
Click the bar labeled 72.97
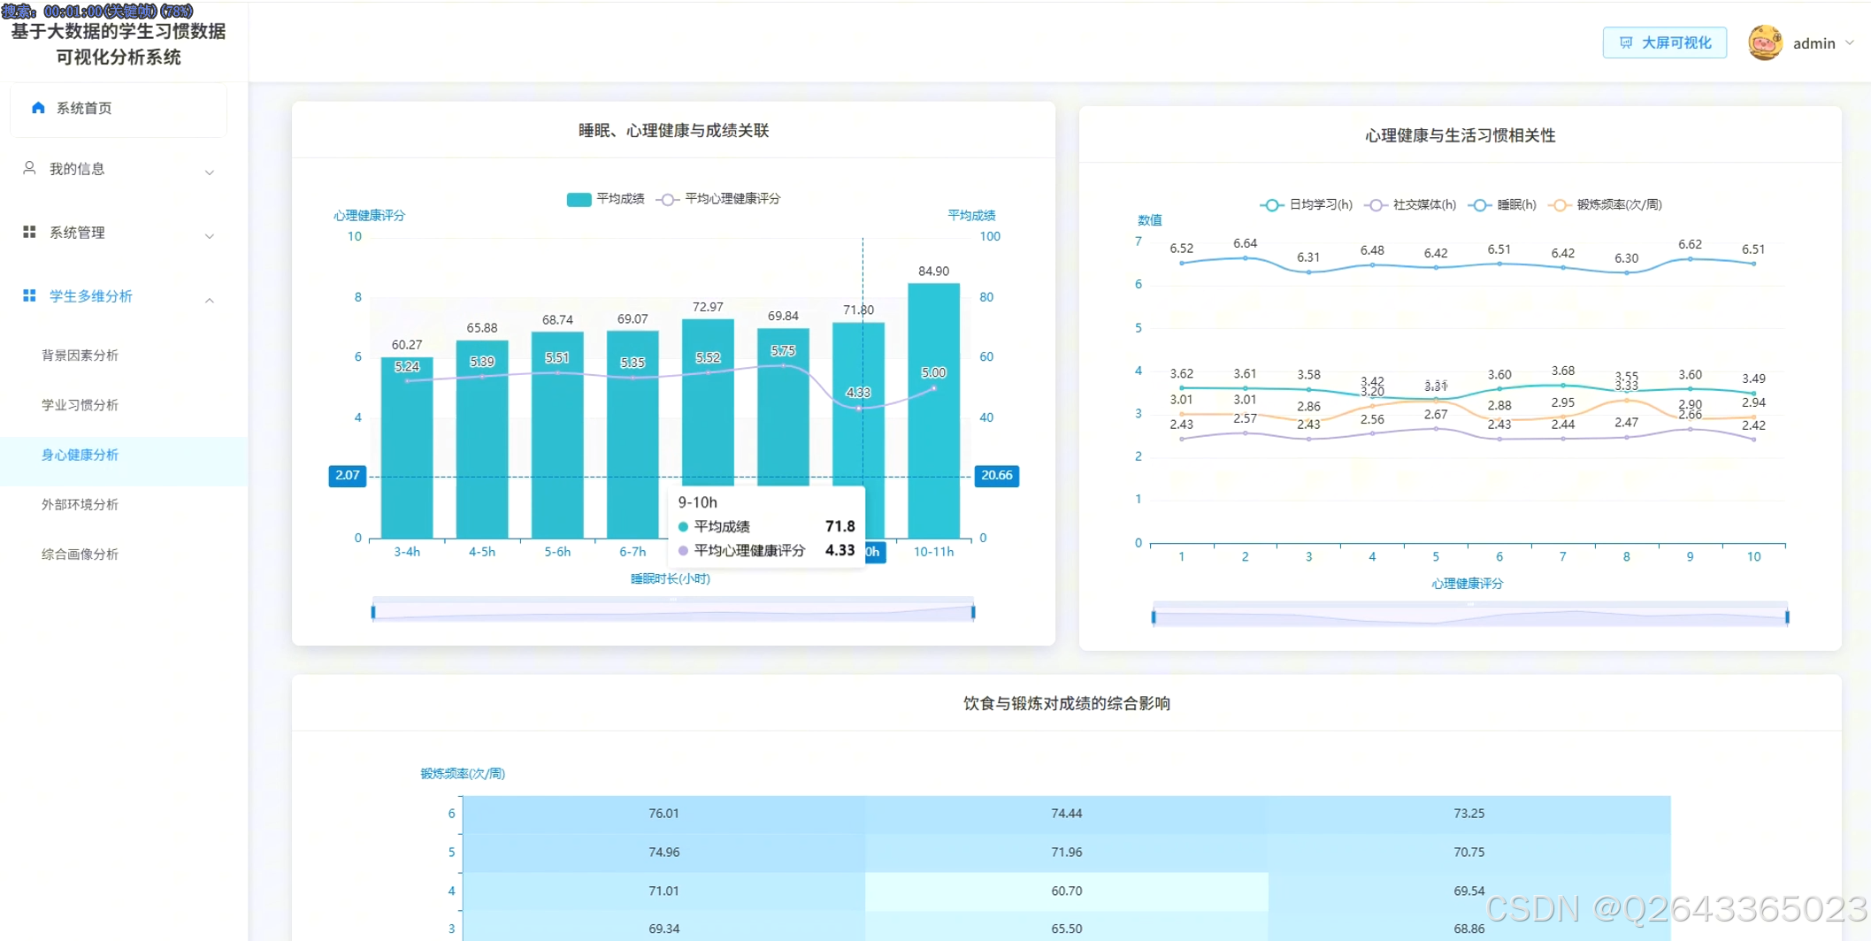(708, 402)
